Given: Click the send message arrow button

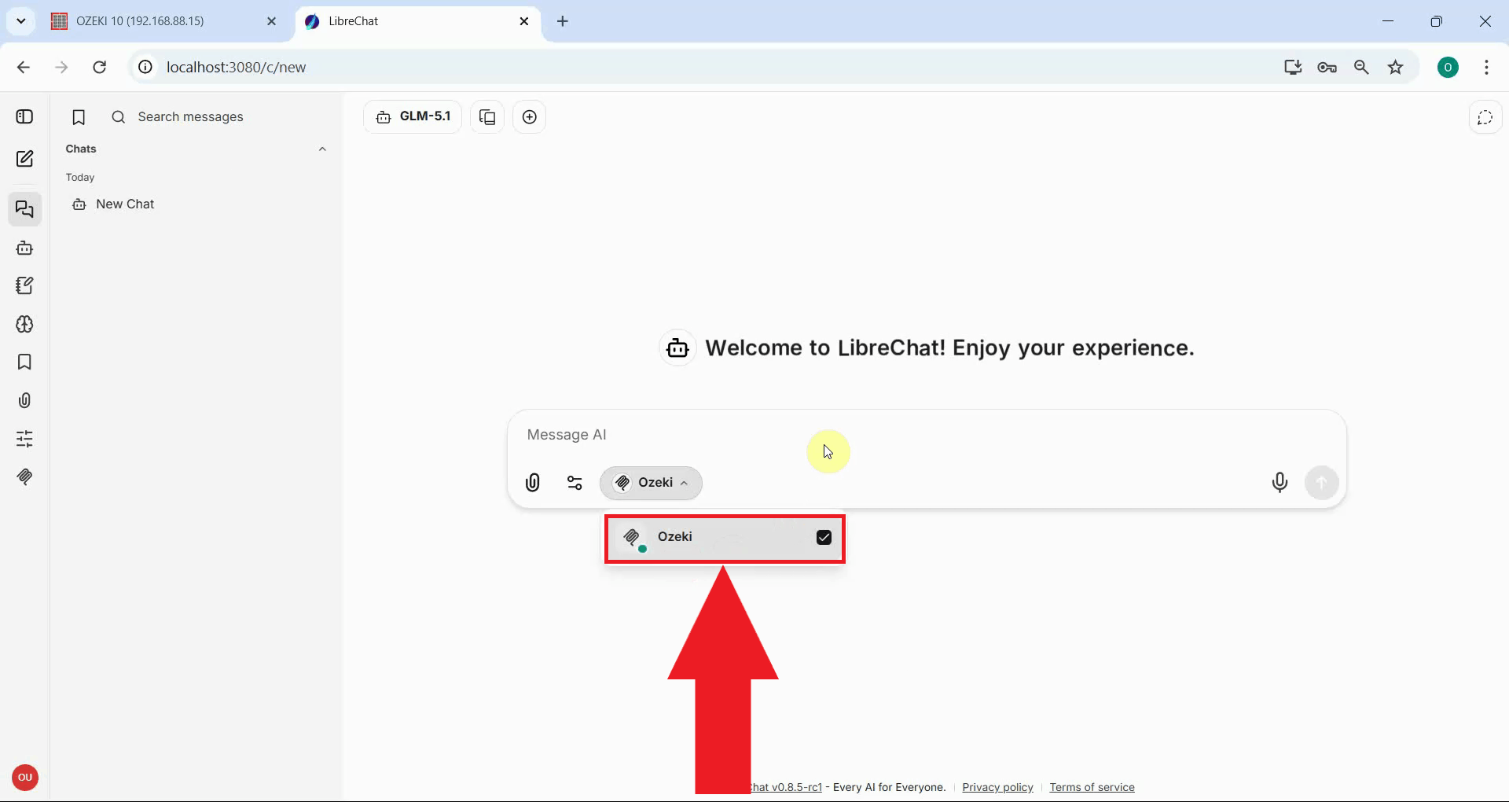Looking at the screenshot, I should [x=1322, y=483].
